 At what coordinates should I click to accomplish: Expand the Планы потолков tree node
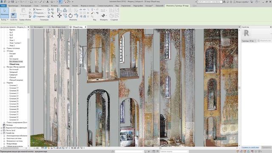pos(4,48)
